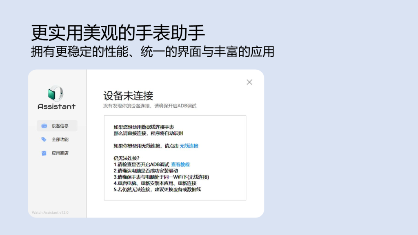Viewport: 418px width, 235px height.
Task: Click the Assistant wordmark under the logo
Action: tap(56, 106)
